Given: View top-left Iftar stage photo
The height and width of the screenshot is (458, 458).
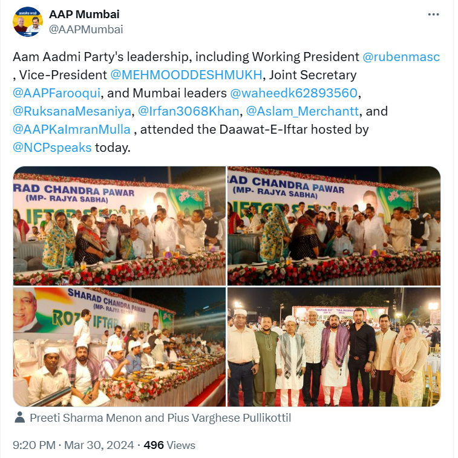Looking at the screenshot, I should [119, 226].
